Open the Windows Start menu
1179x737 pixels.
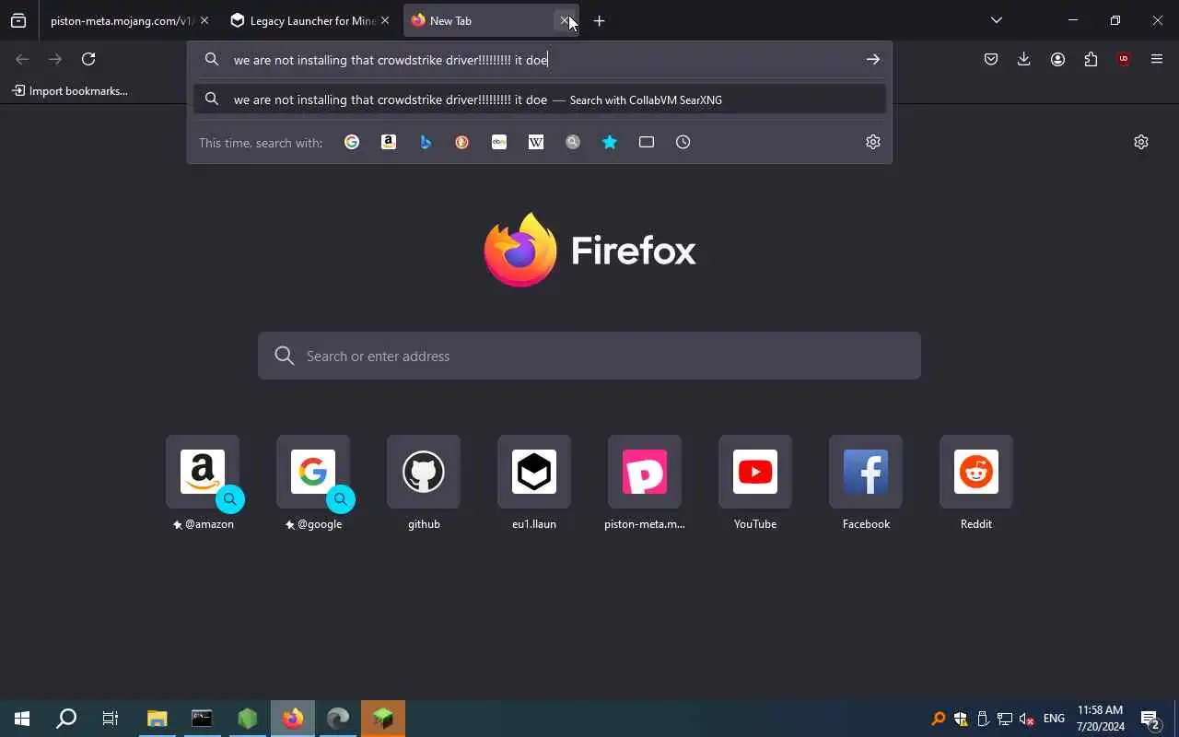(x=22, y=719)
